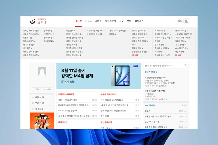Open 내 스크랩 menu entry
The width and height of the screenshot is (218, 145).
(x=42, y=109)
